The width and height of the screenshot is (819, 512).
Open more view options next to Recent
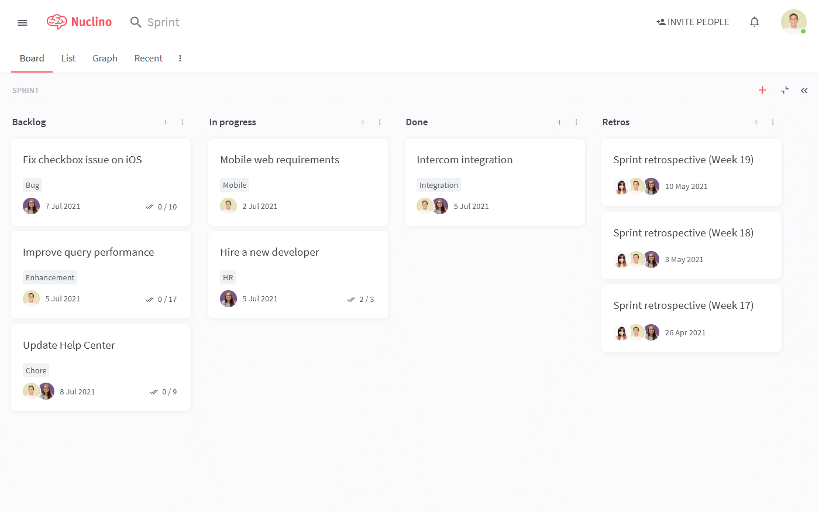pyautogui.click(x=180, y=59)
